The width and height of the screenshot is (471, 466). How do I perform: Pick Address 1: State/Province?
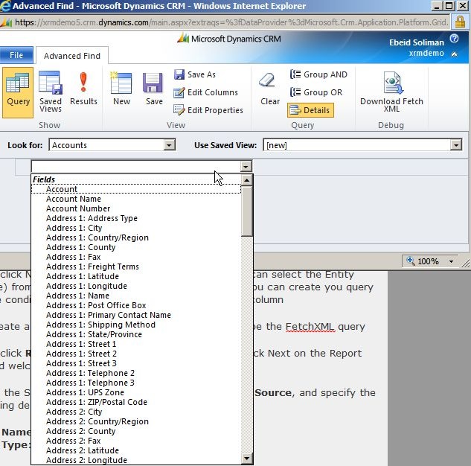[x=136, y=334]
